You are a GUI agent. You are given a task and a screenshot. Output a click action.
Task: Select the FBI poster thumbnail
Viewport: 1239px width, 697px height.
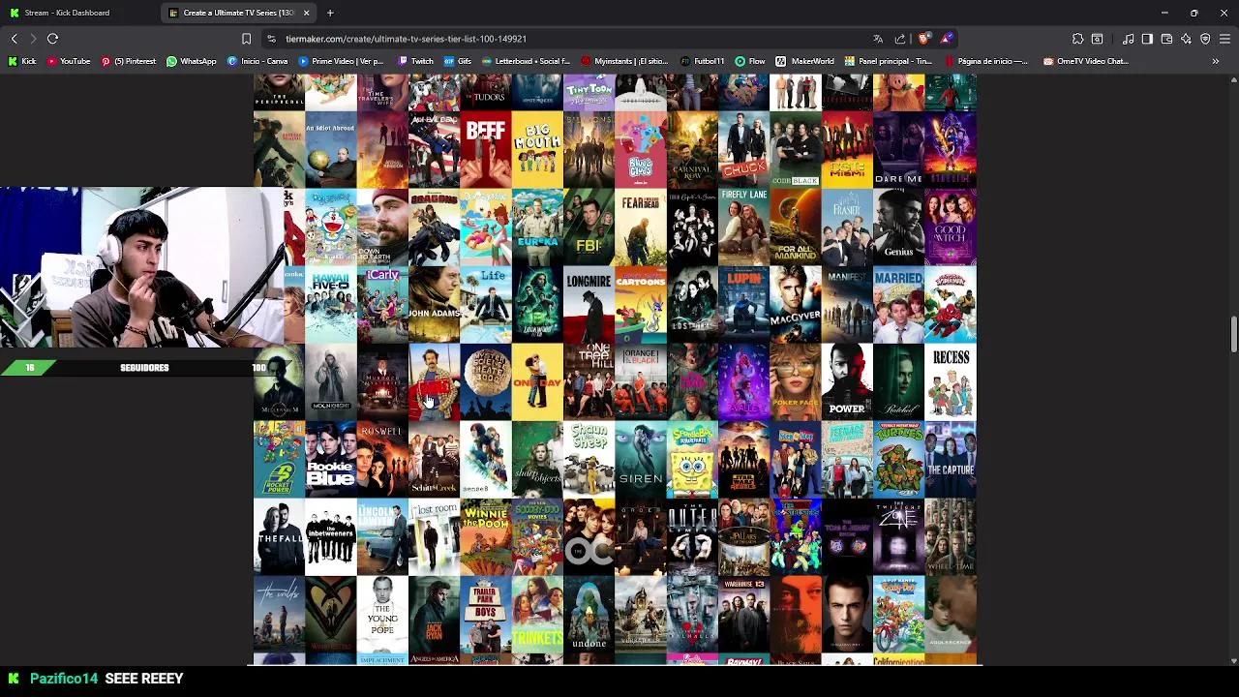click(x=589, y=227)
